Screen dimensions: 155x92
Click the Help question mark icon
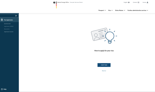2,89
